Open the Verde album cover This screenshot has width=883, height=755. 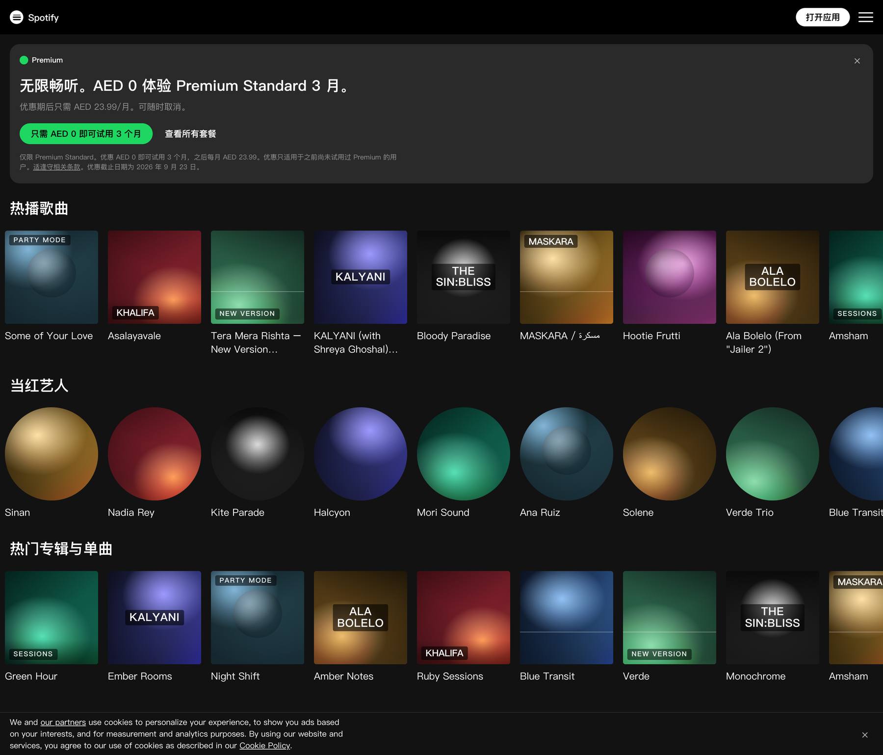(670, 618)
